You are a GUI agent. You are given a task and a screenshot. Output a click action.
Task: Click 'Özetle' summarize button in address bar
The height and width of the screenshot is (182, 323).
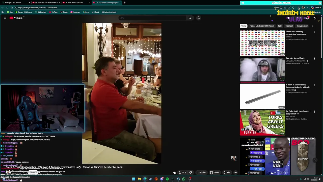[278, 8]
